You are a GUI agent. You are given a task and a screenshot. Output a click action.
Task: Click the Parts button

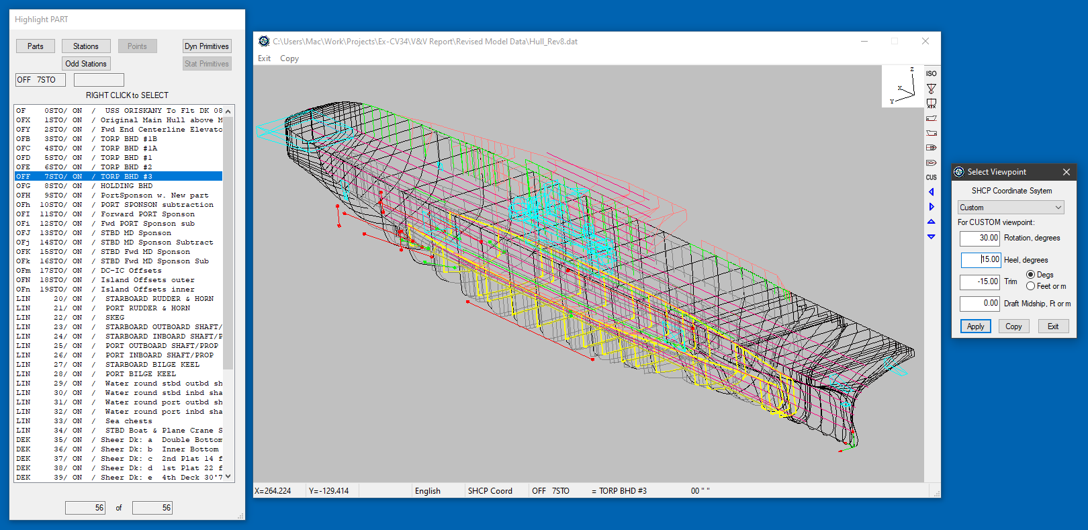pos(36,46)
